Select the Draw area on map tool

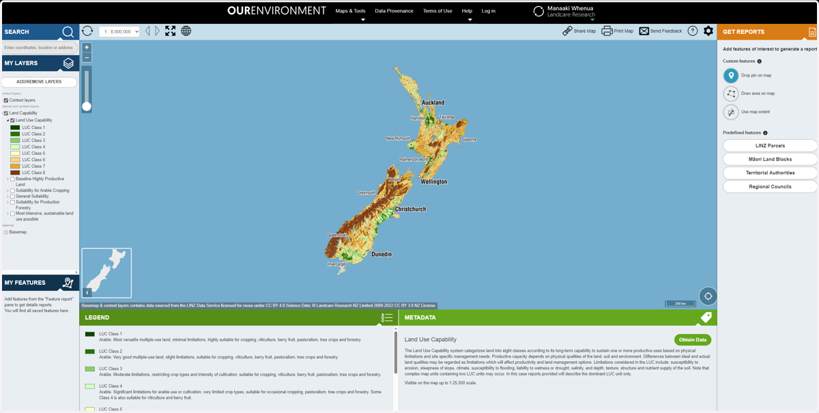coord(731,94)
